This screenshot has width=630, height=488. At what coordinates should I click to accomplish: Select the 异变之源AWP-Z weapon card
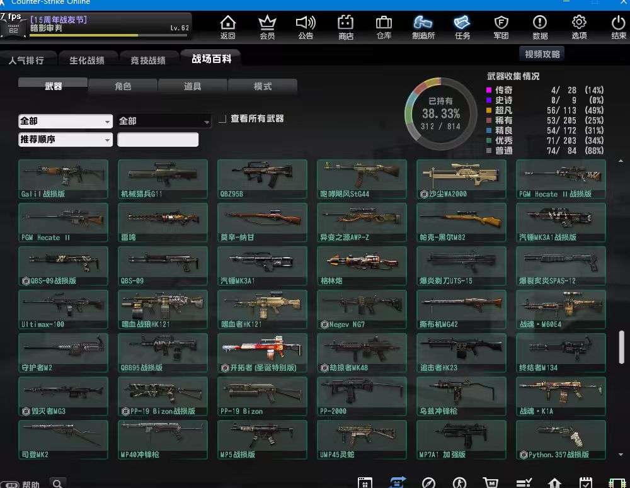[362, 222]
